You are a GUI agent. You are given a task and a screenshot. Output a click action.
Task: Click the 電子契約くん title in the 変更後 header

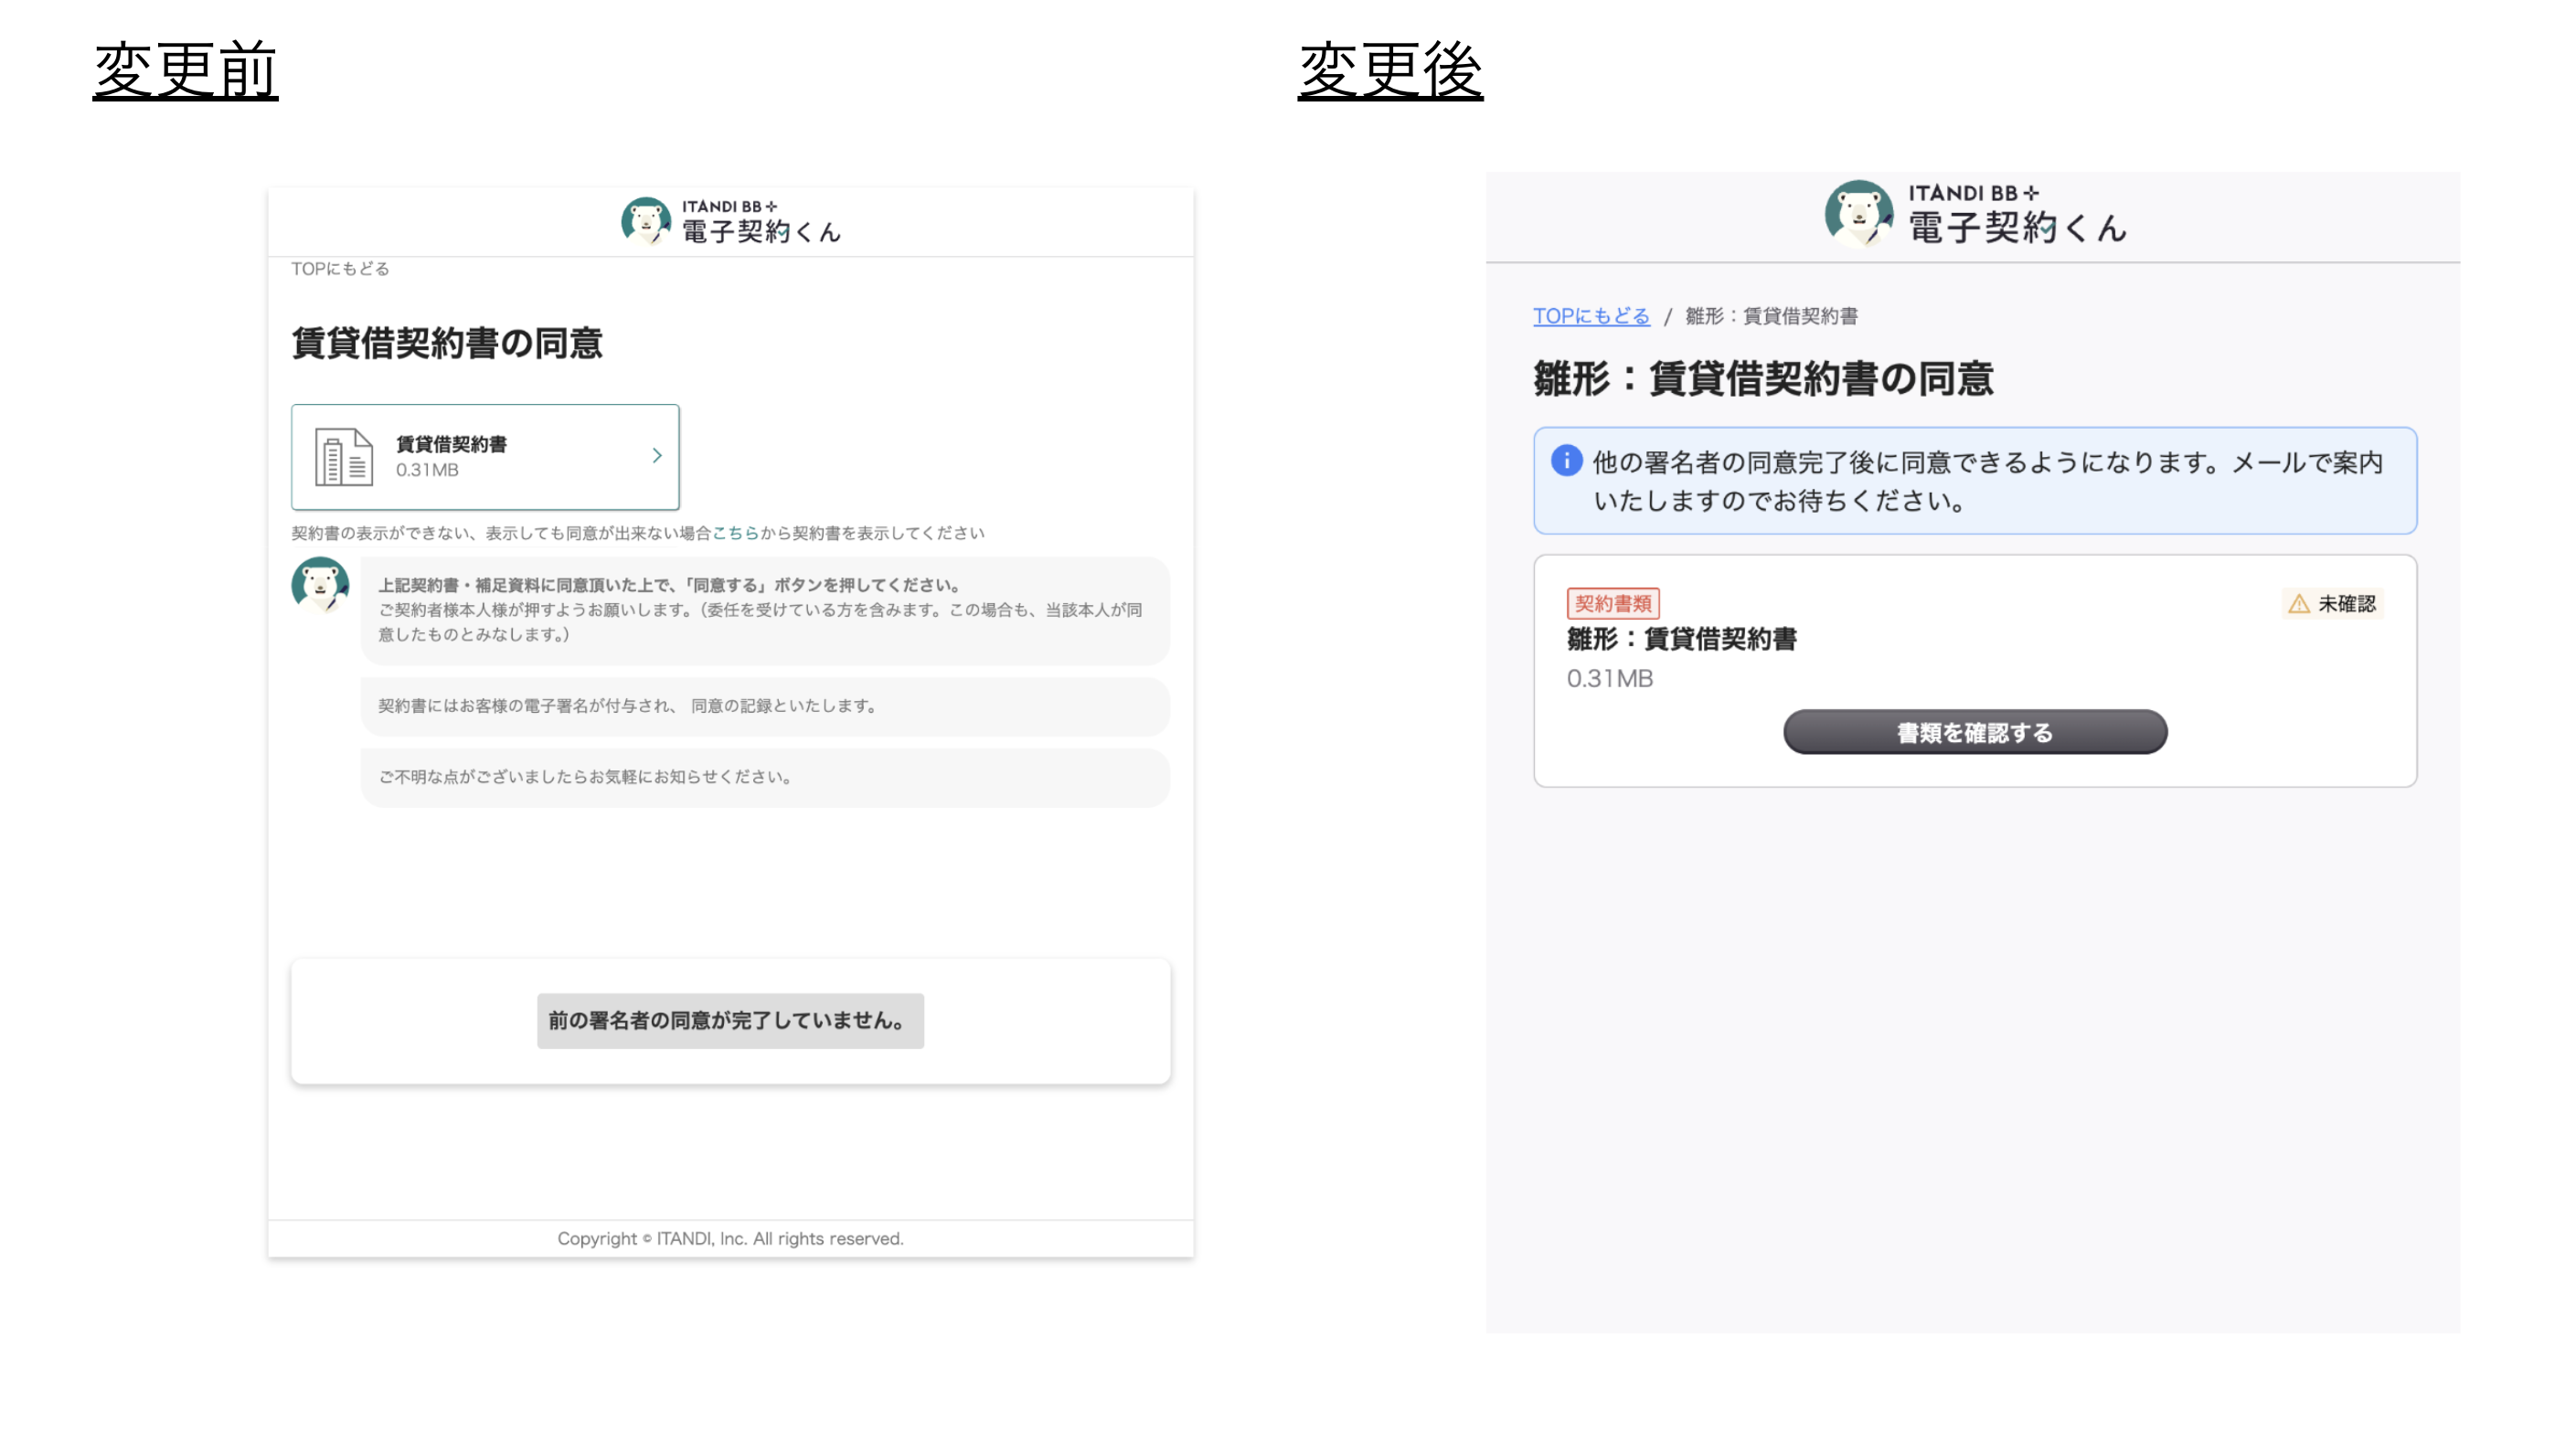(2018, 228)
